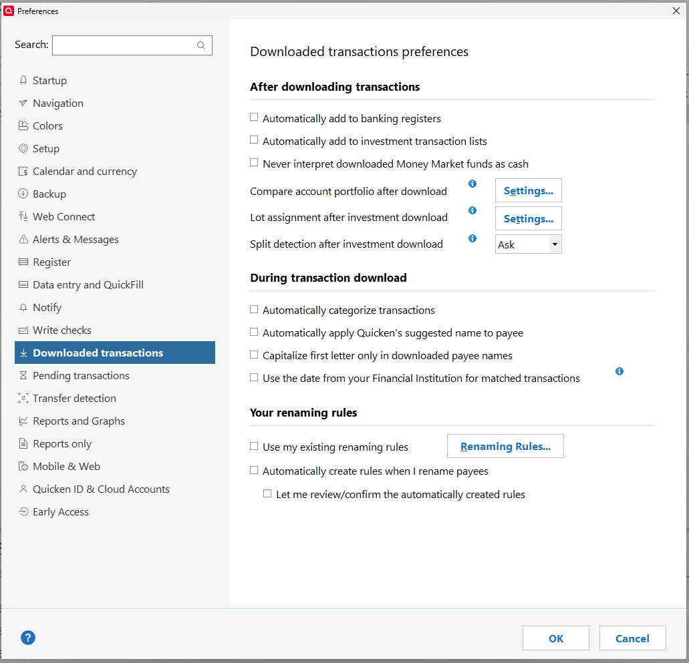Image resolution: width=689 pixels, height=663 pixels.
Task: Click the Navigation arrow icon
Action: tap(23, 103)
